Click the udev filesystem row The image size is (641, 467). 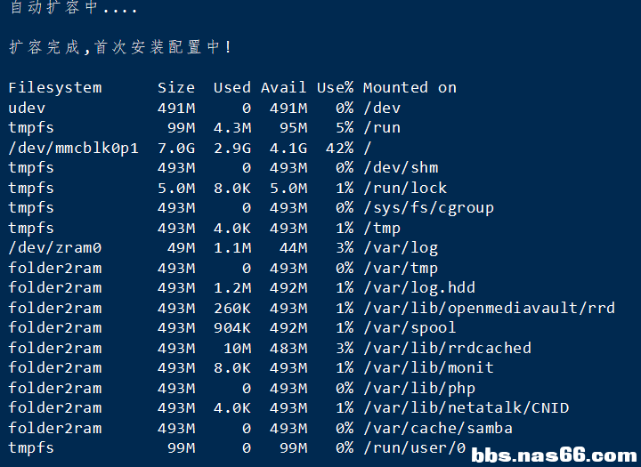point(205,108)
